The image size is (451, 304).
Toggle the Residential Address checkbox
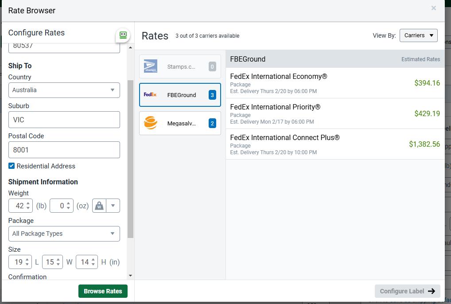point(12,166)
